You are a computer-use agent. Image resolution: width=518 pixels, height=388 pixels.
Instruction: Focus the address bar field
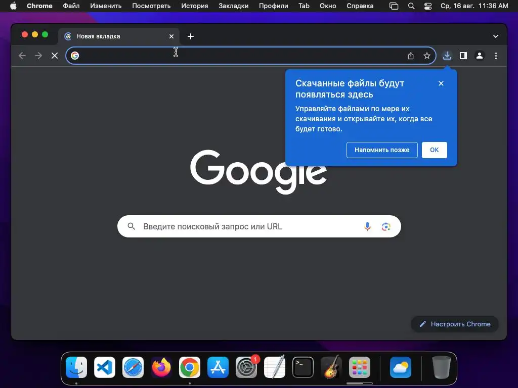(251, 56)
